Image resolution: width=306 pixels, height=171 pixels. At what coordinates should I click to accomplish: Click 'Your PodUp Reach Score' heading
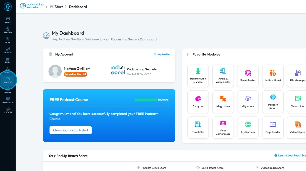(x=68, y=156)
